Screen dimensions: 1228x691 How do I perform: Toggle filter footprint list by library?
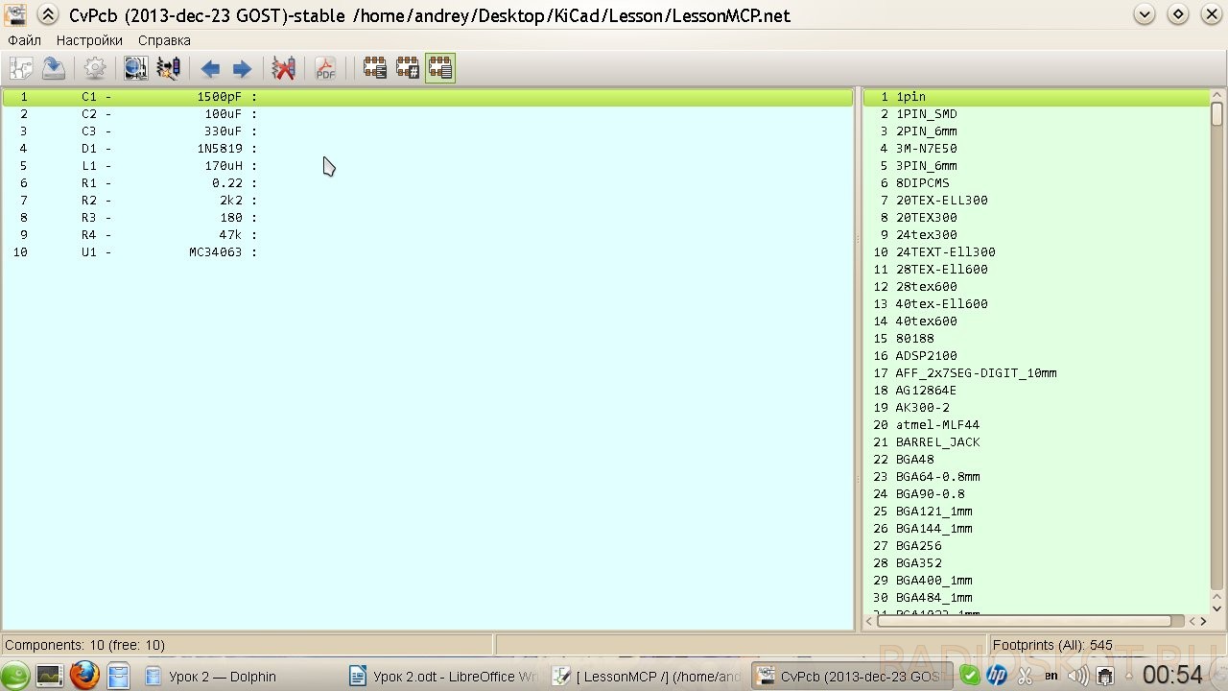(440, 68)
